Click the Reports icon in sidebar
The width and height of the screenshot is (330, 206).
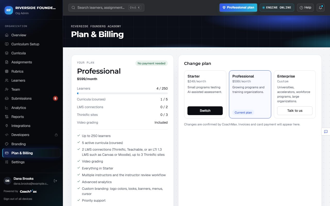pyautogui.click(x=7, y=117)
